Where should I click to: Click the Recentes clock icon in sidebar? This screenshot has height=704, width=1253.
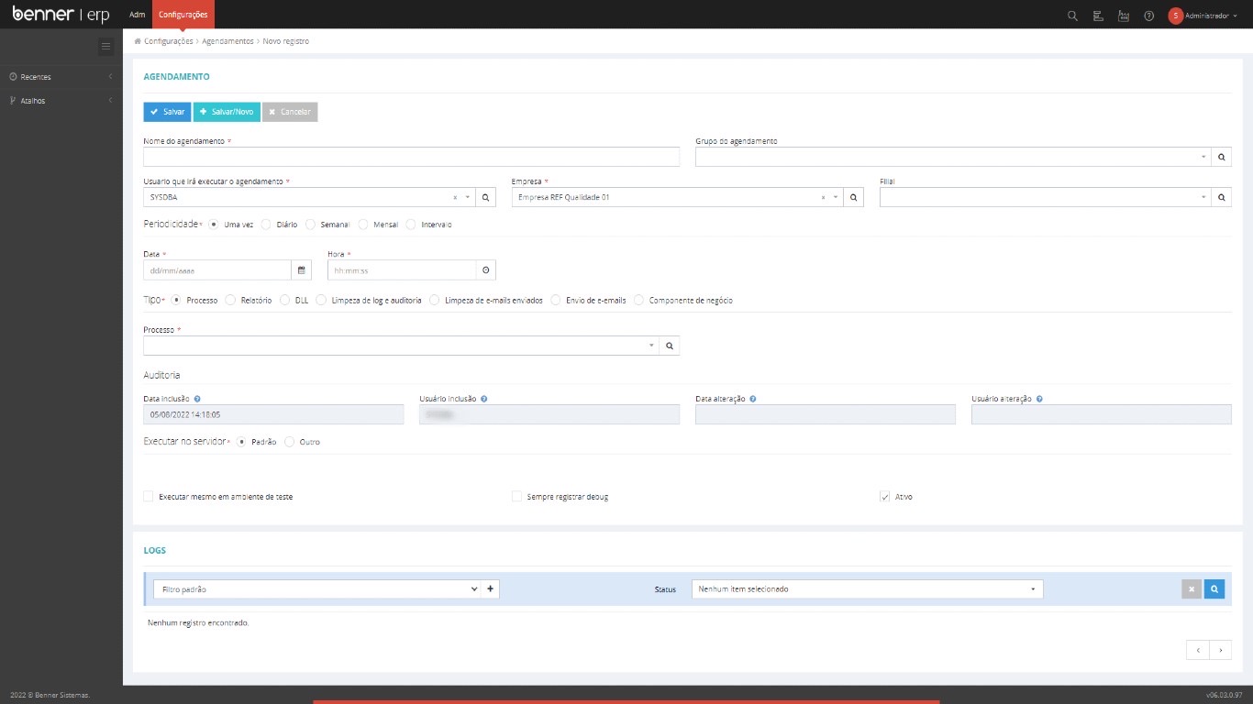13,77
